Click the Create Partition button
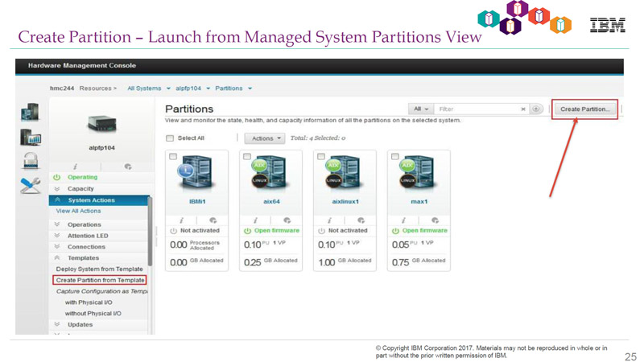This screenshot has height=362, width=644. pos(584,109)
